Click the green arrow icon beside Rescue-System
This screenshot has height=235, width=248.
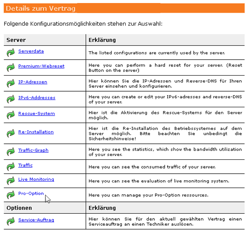10,115
